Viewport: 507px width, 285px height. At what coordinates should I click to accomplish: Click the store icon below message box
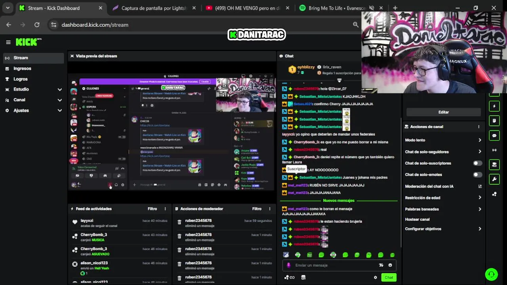tap(303, 277)
